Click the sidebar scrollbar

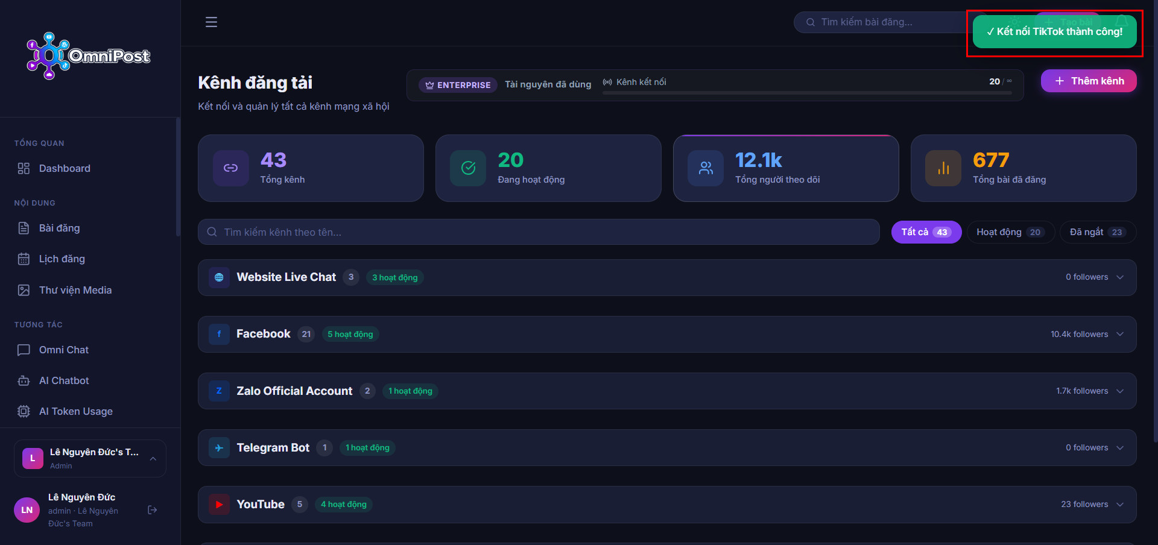coord(178,177)
